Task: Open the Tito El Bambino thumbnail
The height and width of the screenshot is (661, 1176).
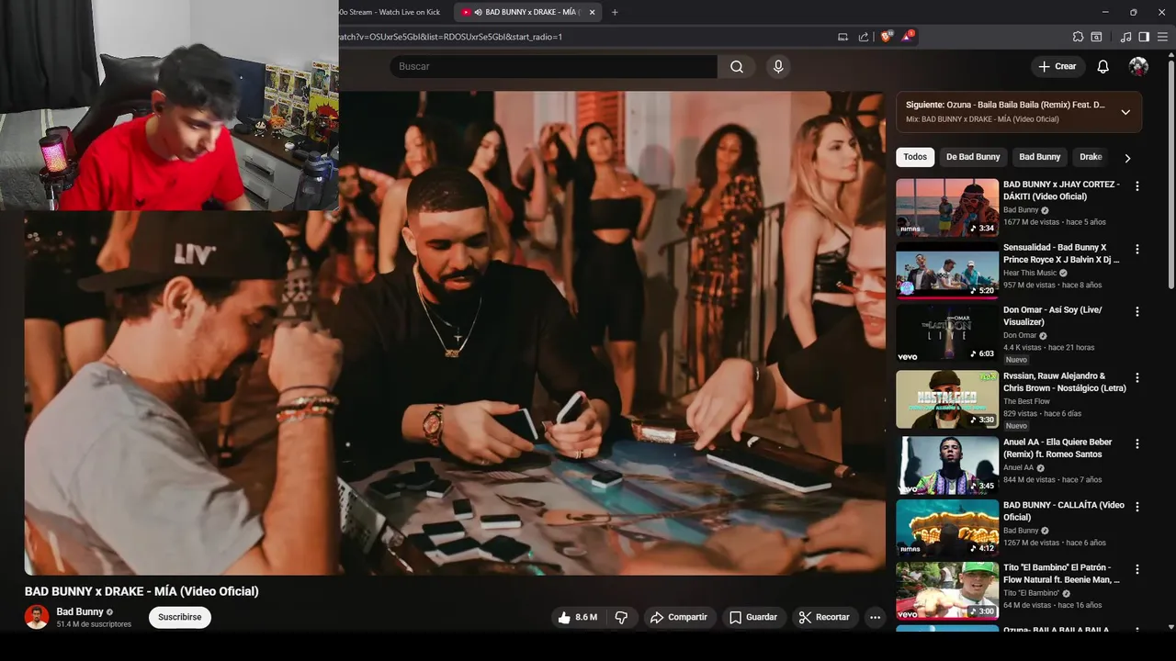Action: click(947, 591)
